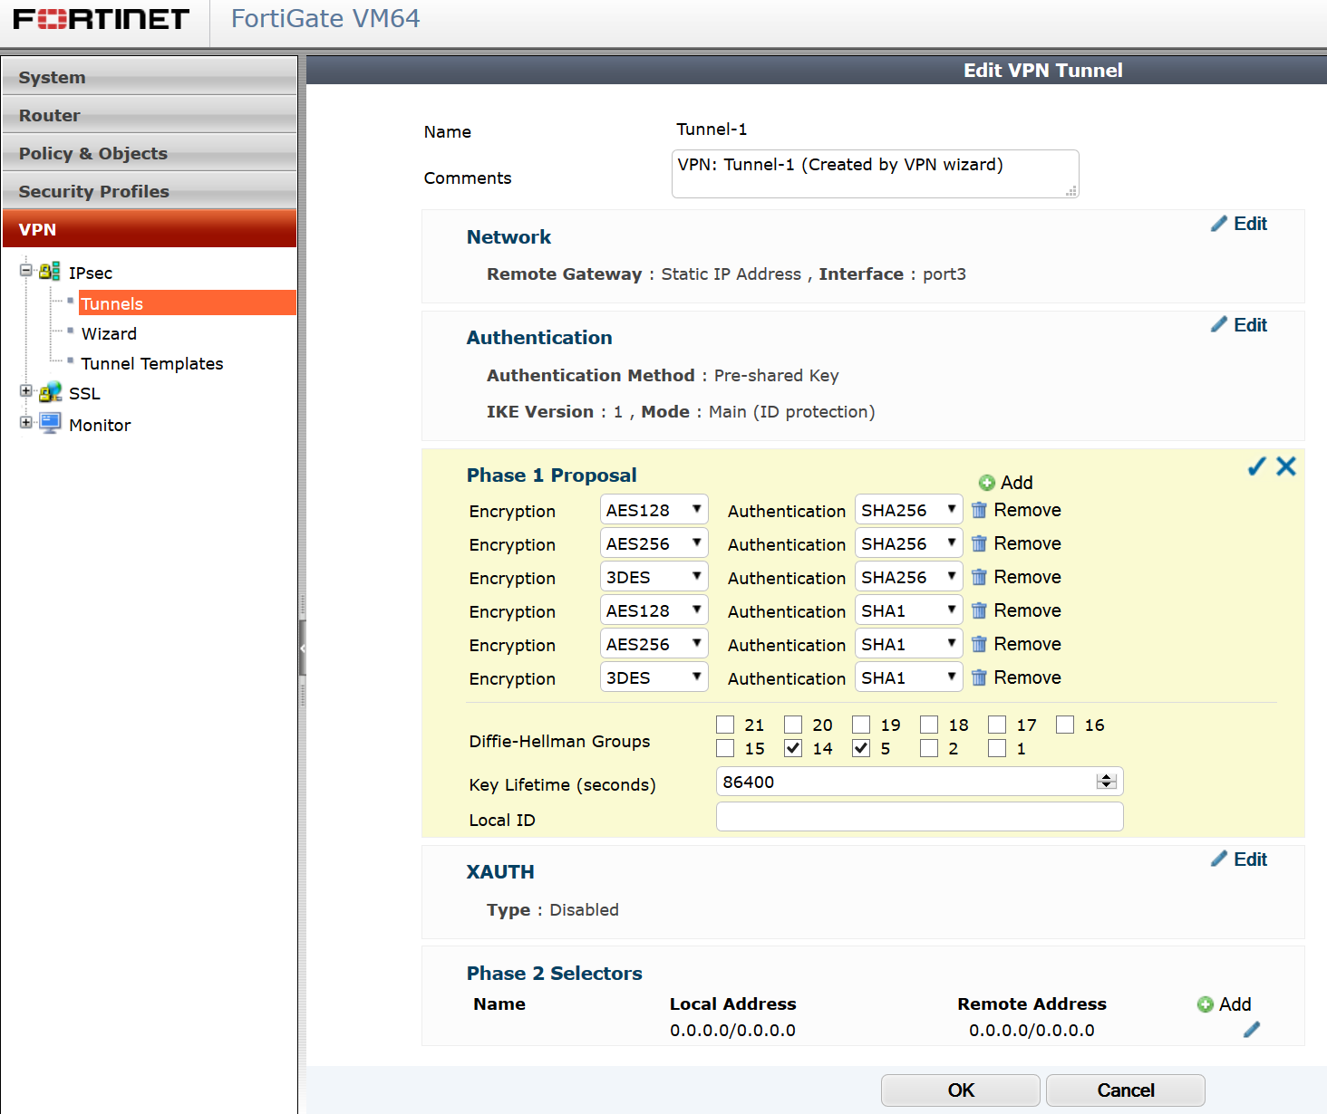Enable Diffie-Hellman group 17

(997, 725)
